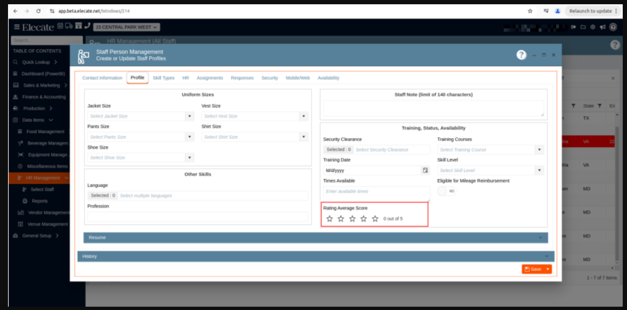
Task: Set rating to the third star
Action: (352, 219)
